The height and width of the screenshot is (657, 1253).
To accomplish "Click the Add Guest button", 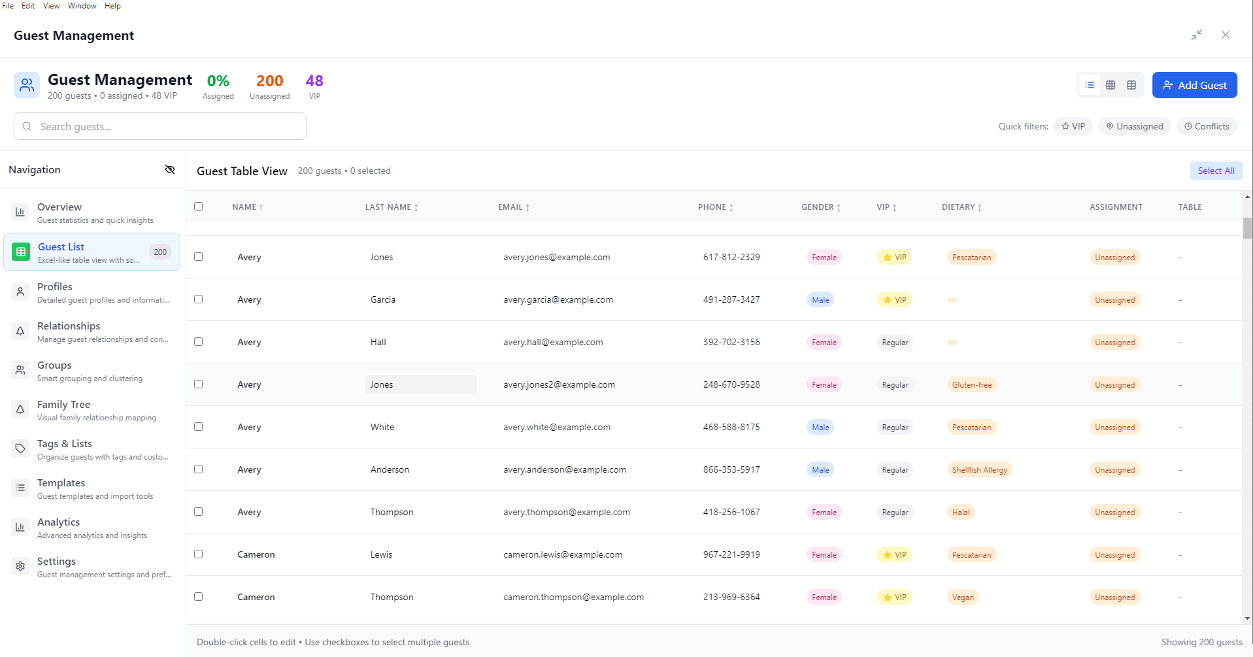I will (1194, 85).
